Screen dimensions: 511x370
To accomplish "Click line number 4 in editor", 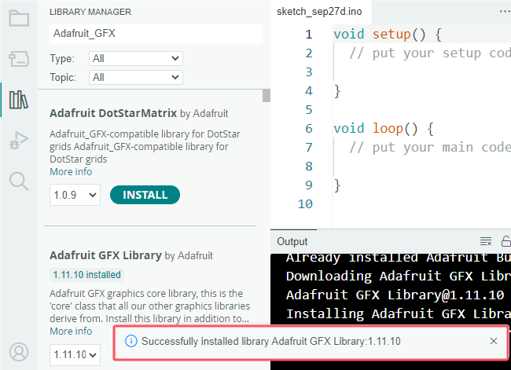I will point(309,90).
